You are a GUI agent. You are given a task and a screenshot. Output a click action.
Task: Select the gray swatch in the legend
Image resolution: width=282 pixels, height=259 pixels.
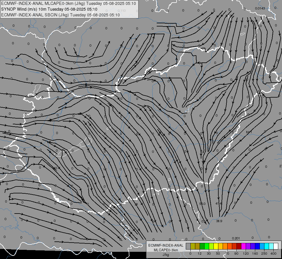coord(188,246)
